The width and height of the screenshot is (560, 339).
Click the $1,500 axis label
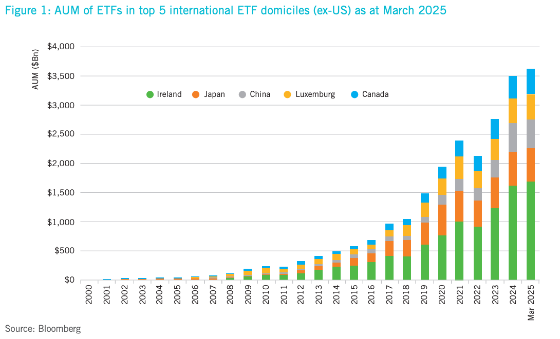(x=61, y=193)
